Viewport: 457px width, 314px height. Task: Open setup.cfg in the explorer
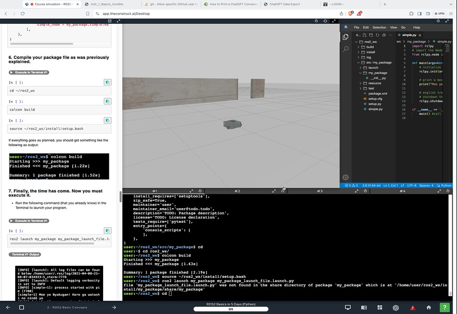click(374, 99)
